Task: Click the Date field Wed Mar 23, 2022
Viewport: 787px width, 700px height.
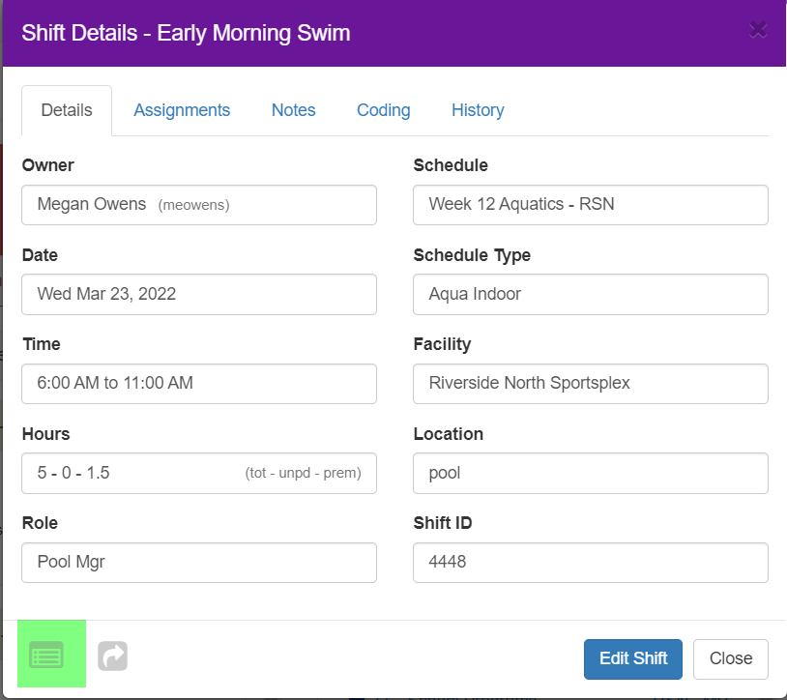Action: tap(199, 294)
